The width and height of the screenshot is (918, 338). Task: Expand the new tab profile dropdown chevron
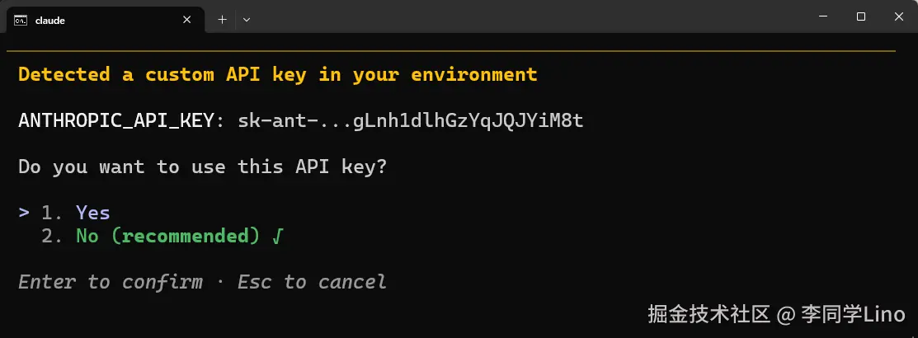click(x=246, y=19)
